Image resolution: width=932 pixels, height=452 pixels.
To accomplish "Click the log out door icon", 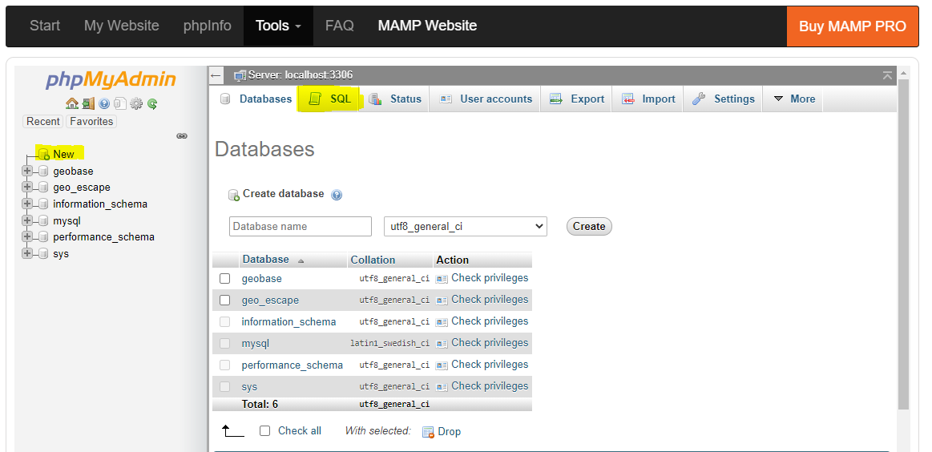I will (x=89, y=104).
